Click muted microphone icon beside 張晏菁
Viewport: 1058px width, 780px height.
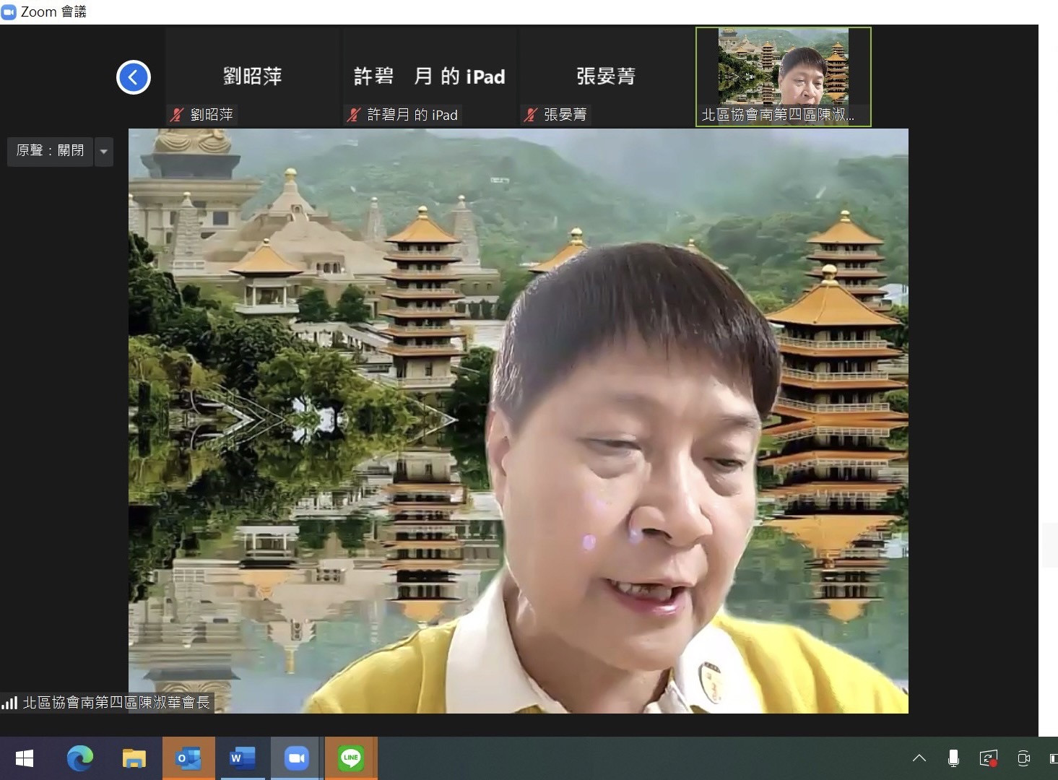tap(531, 115)
